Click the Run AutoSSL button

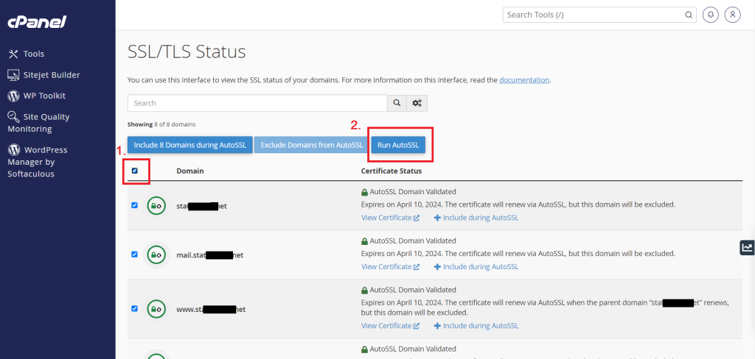coord(398,145)
